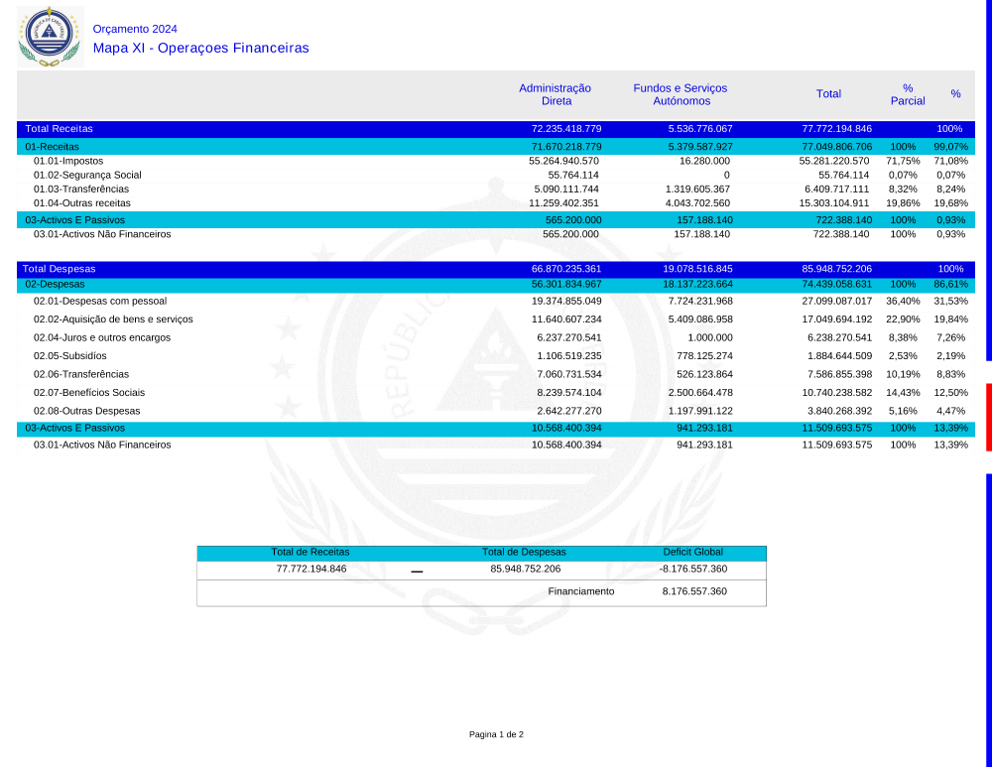This screenshot has width=992, height=767.
Task: Click the "Deficit Global" summary header
Action: [x=692, y=553]
